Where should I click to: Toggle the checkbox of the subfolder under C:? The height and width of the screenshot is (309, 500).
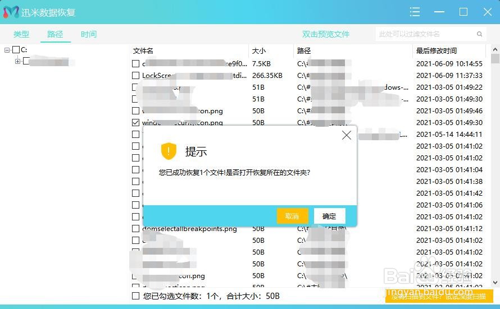tap(26, 61)
